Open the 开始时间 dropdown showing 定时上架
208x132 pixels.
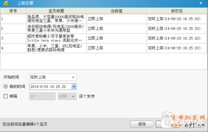pyautogui.click(x=52, y=77)
